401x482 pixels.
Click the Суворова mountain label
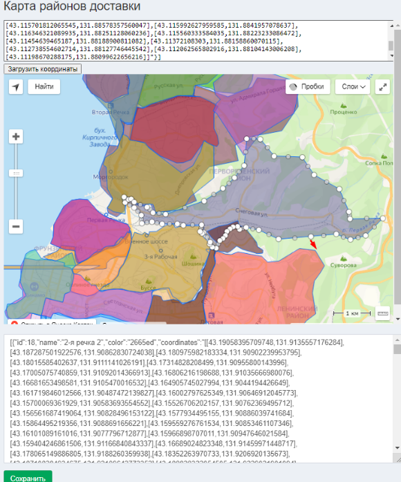(x=344, y=265)
